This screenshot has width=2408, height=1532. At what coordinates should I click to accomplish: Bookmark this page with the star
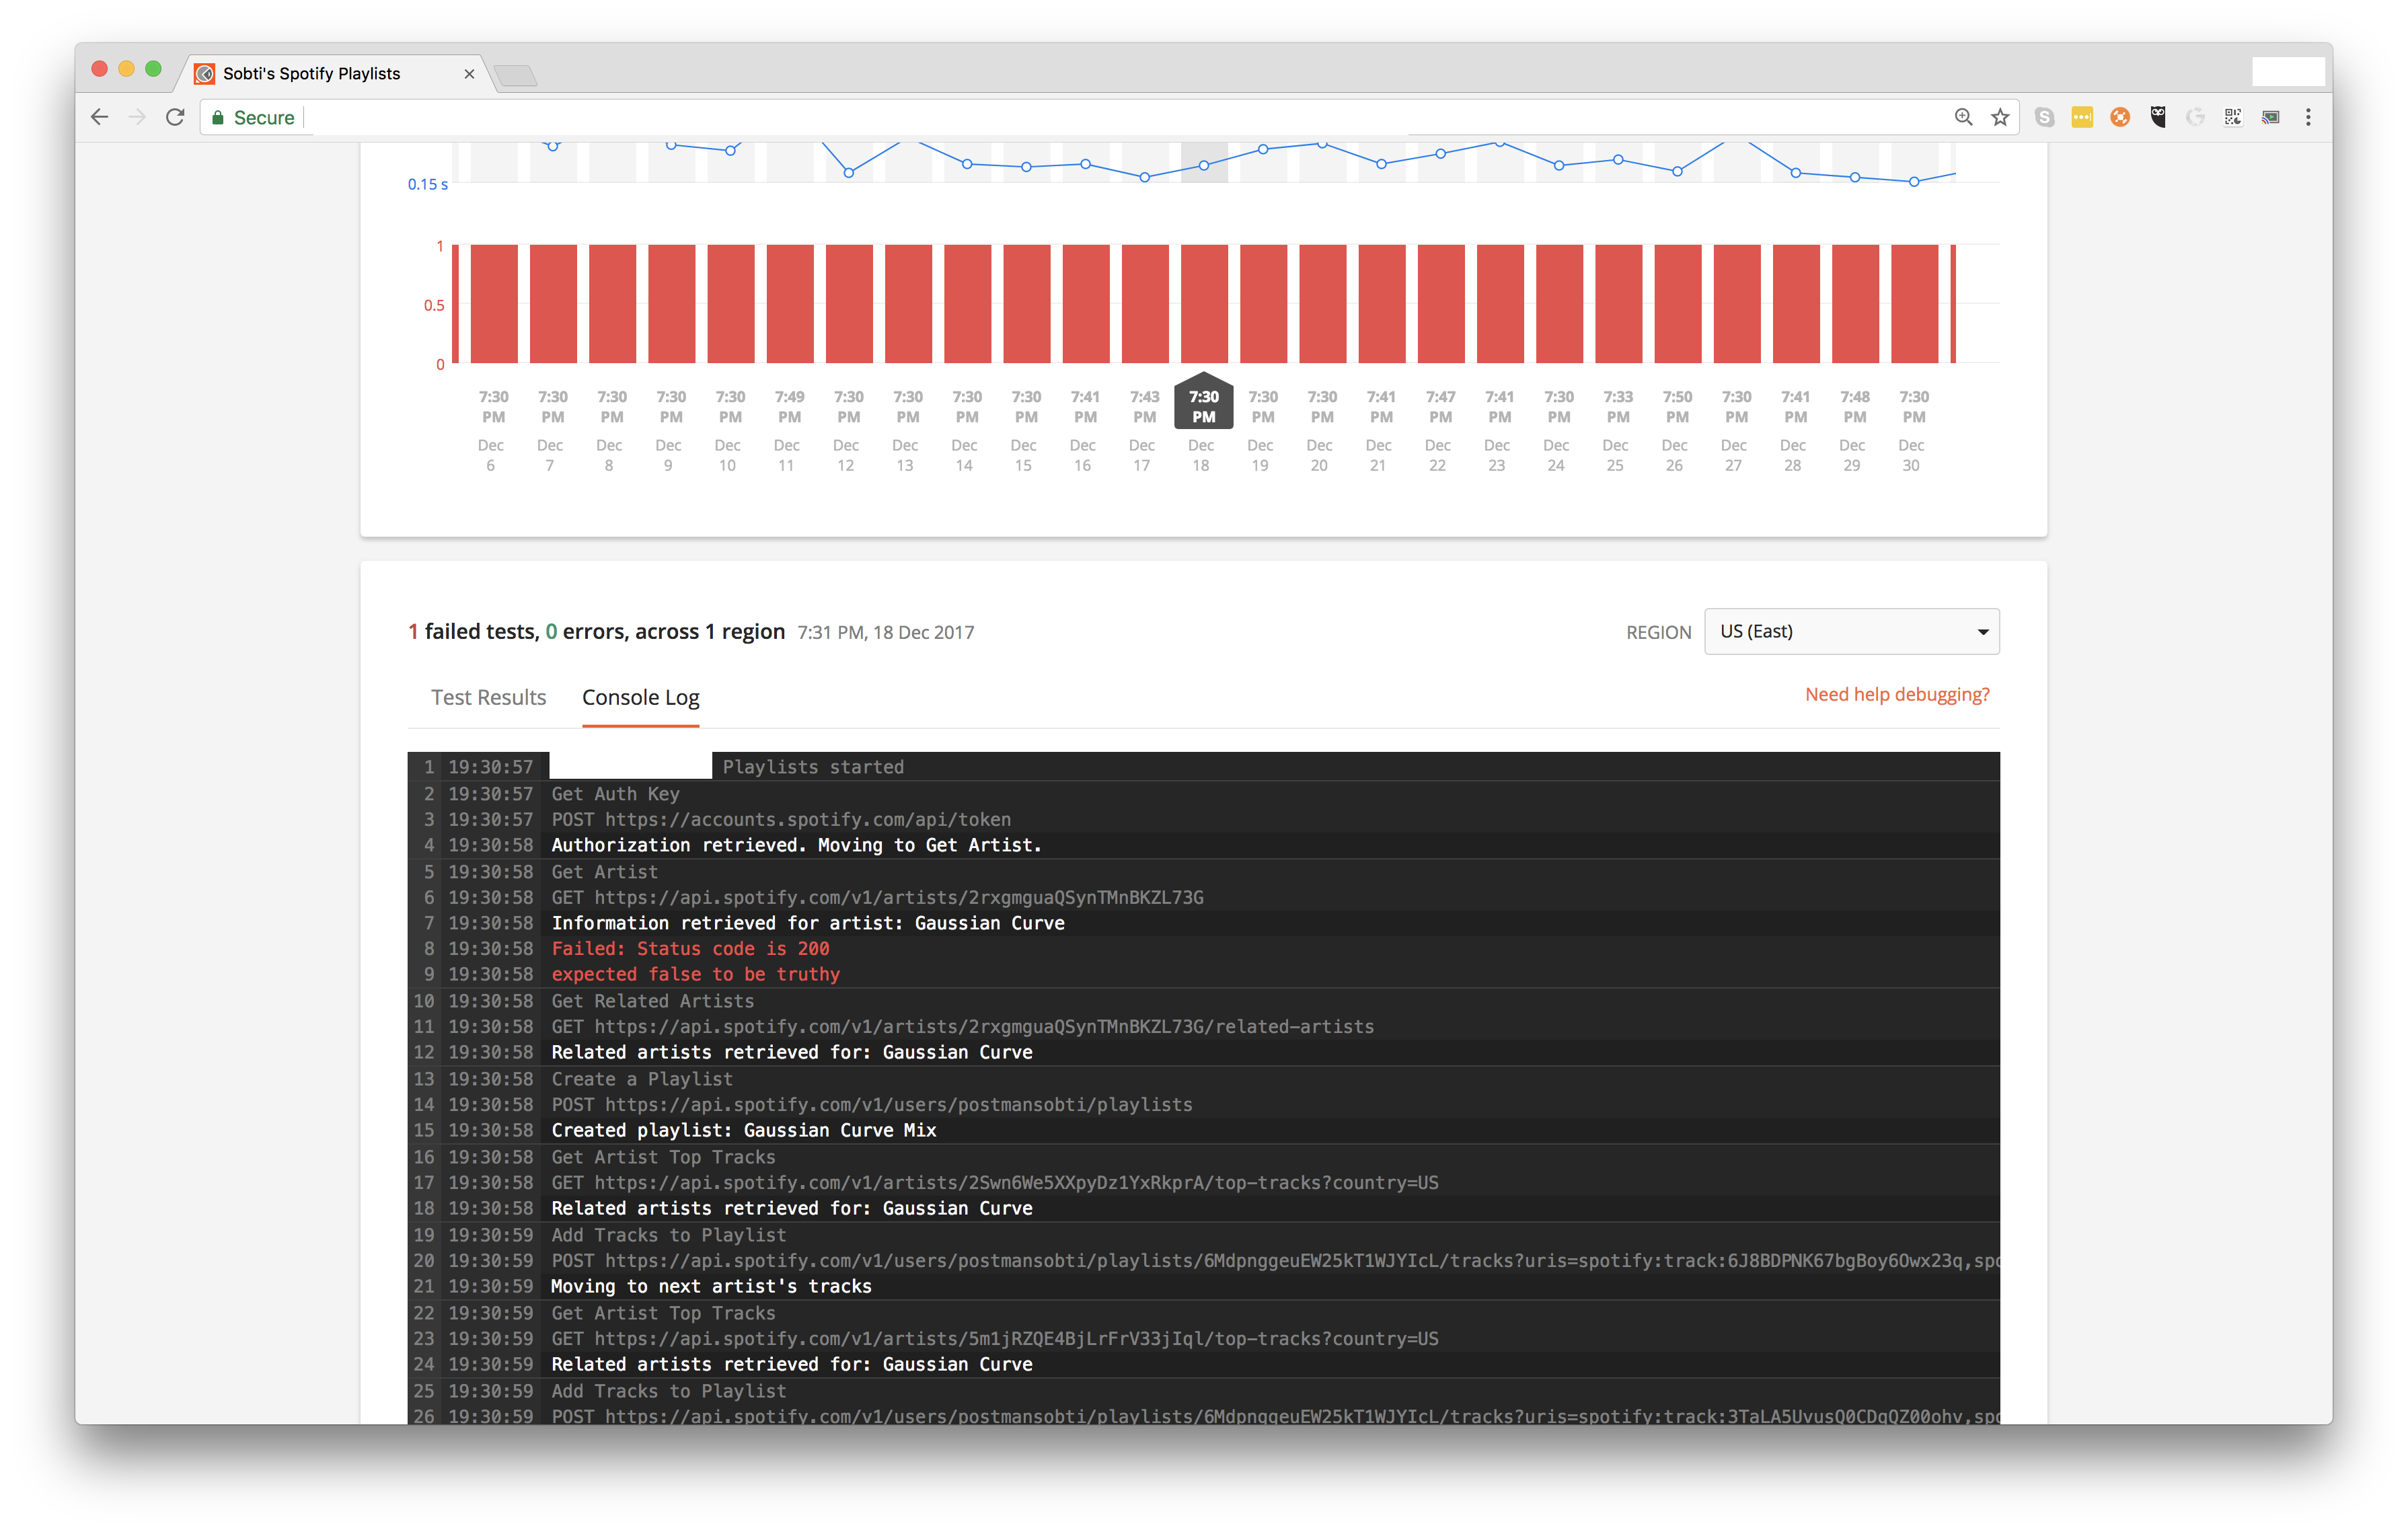point(2000,117)
